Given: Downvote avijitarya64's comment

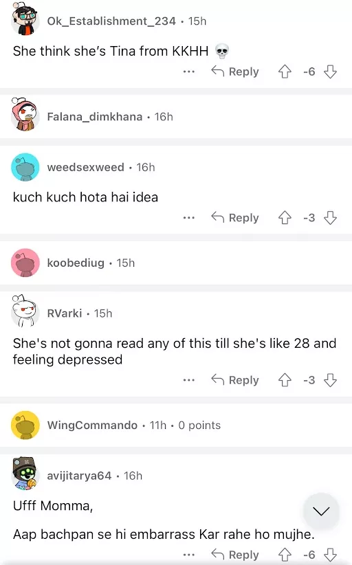Looking at the screenshot, I should (x=330, y=555).
